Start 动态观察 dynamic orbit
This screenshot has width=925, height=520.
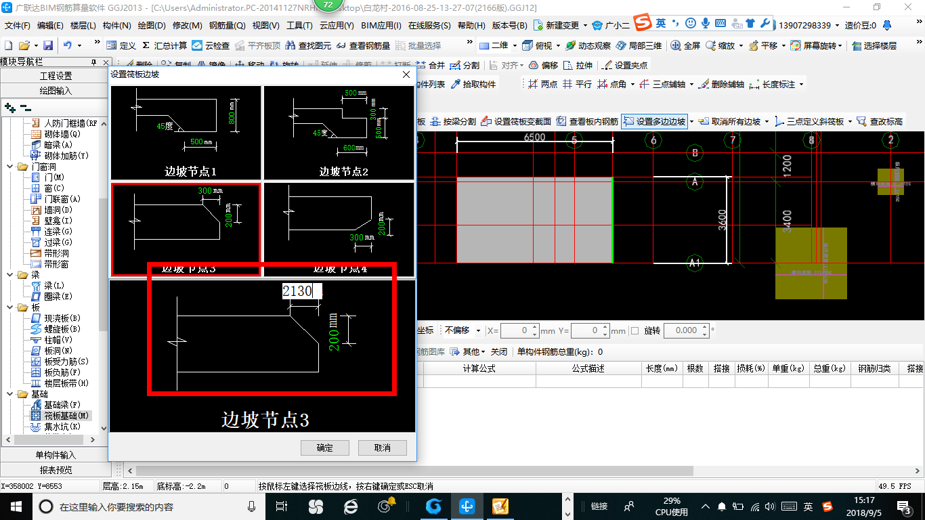pos(588,45)
